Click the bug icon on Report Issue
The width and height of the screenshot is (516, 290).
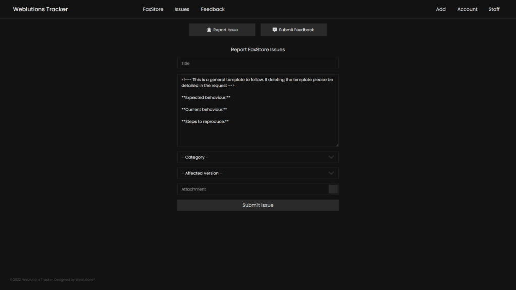[x=209, y=30]
